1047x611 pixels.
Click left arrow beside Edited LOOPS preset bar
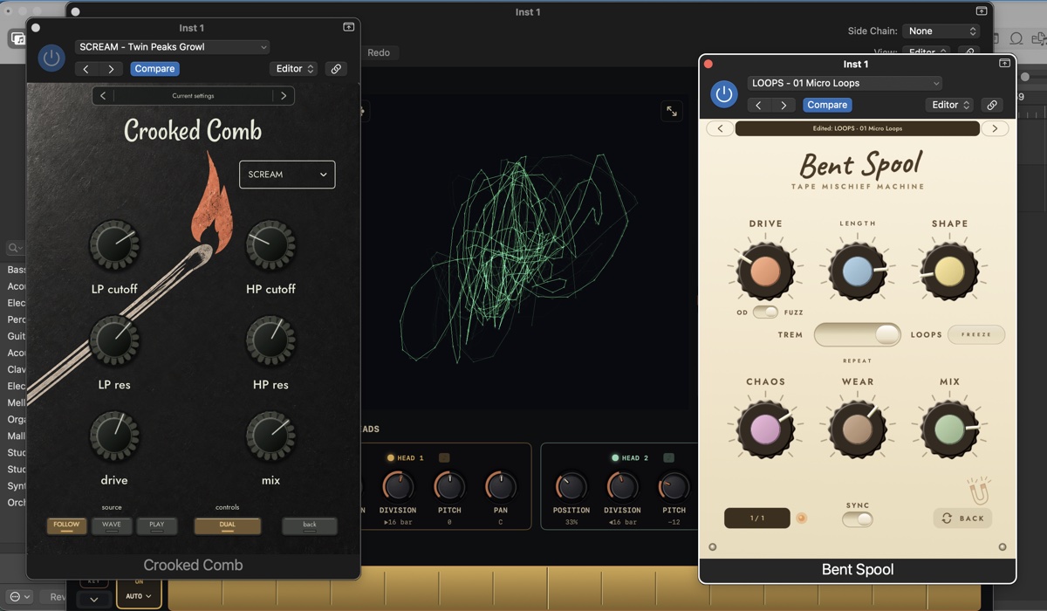point(720,128)
